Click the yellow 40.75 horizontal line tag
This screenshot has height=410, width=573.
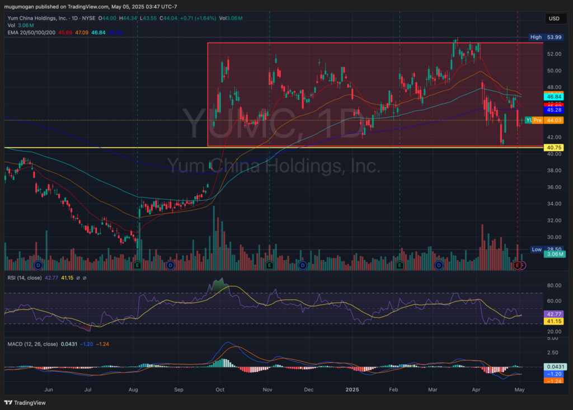[554, 148]
